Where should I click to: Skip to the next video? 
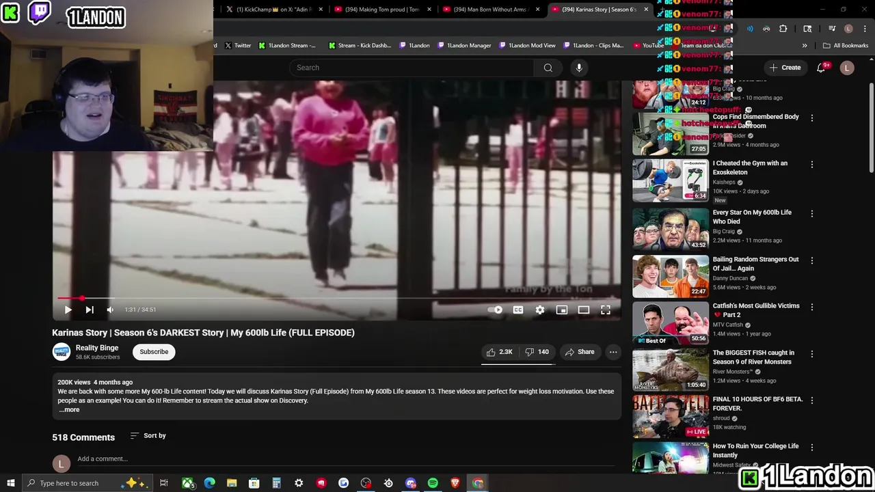tap(90, 310)
